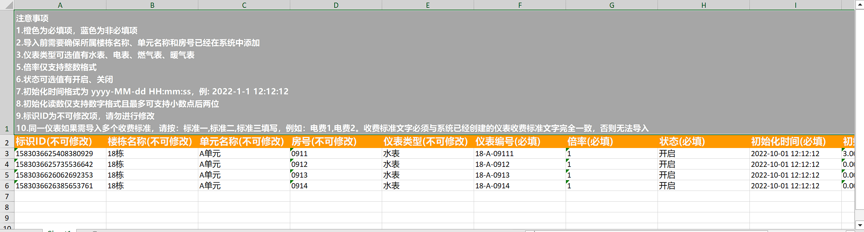
Task: Click 水表 cell in row 5
Action: click(x=428, y=175)
